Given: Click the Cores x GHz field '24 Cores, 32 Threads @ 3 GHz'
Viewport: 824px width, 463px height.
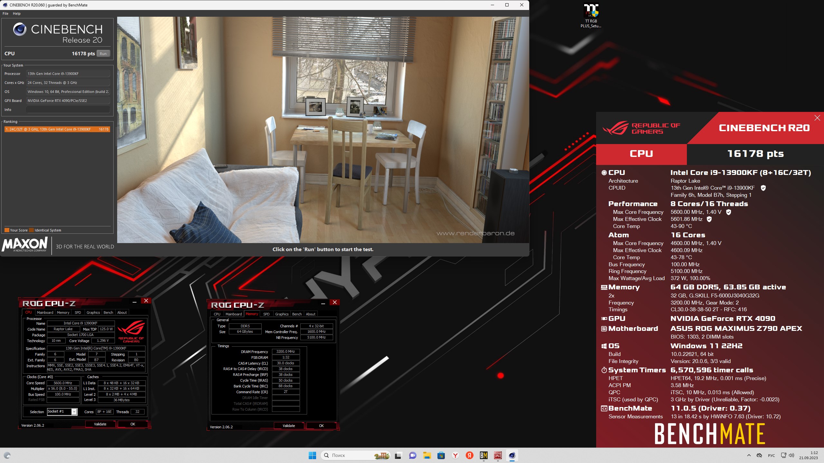Looking at the screenshot, I should 68,83.
